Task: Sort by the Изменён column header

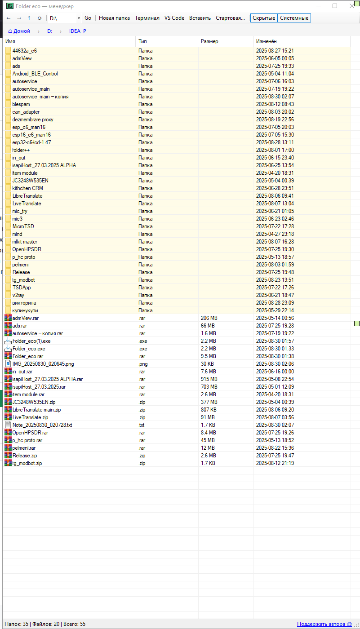Action: tap(266, 41)
